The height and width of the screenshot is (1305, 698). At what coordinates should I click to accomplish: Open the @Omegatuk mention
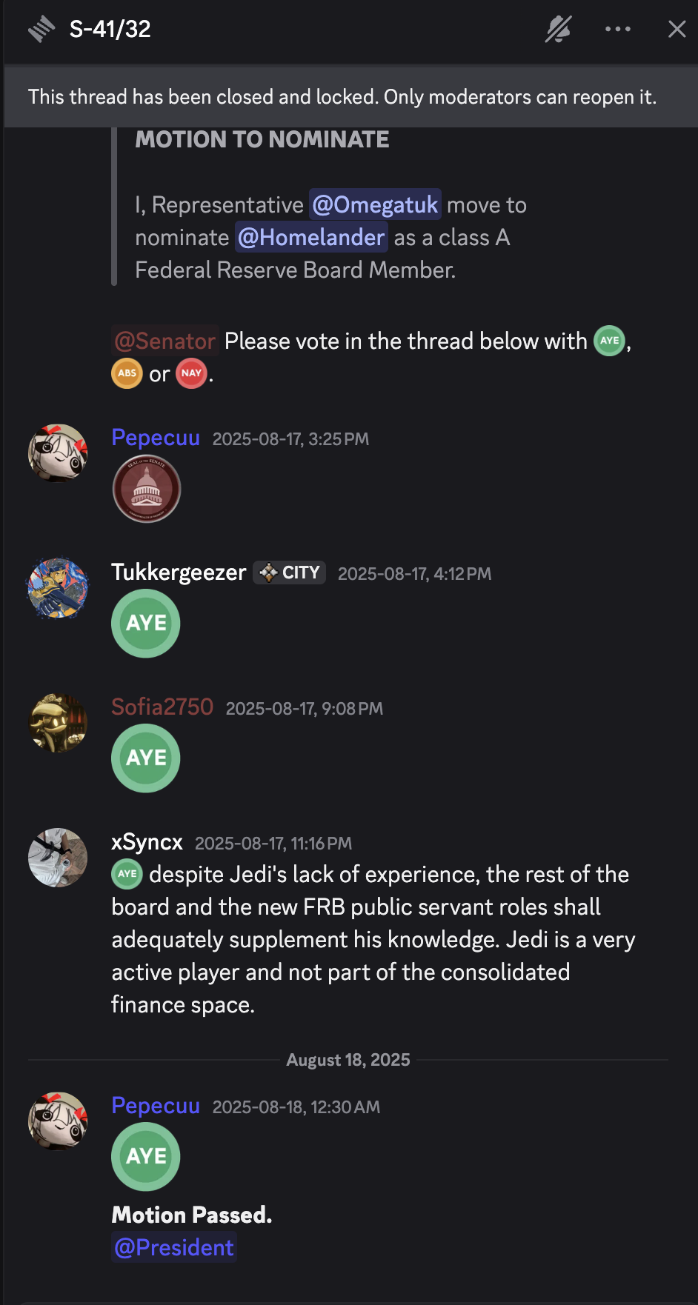(375, 205)
